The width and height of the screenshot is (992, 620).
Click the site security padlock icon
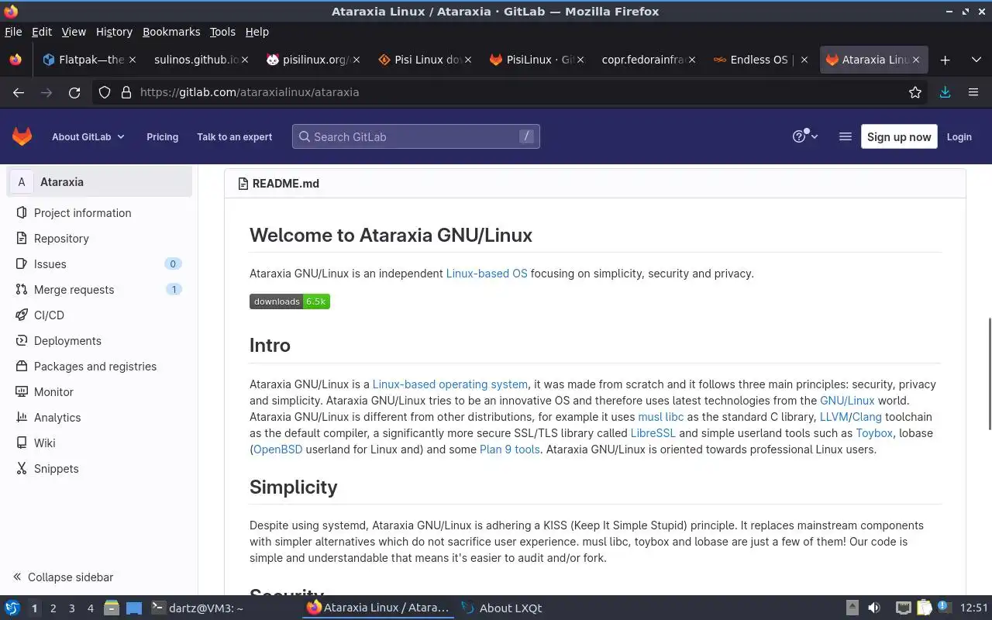126,92
